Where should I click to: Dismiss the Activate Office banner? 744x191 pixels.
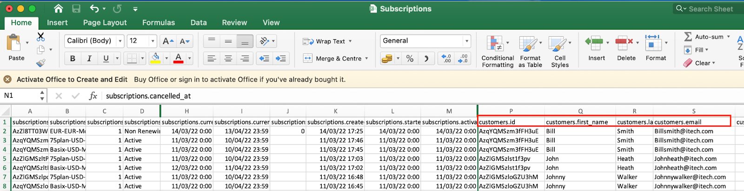tap(7, 79)
